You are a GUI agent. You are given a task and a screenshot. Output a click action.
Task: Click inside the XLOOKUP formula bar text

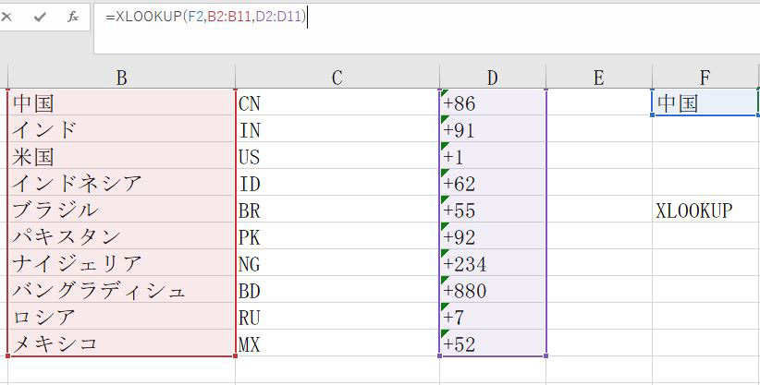click(x=205, y=17)
